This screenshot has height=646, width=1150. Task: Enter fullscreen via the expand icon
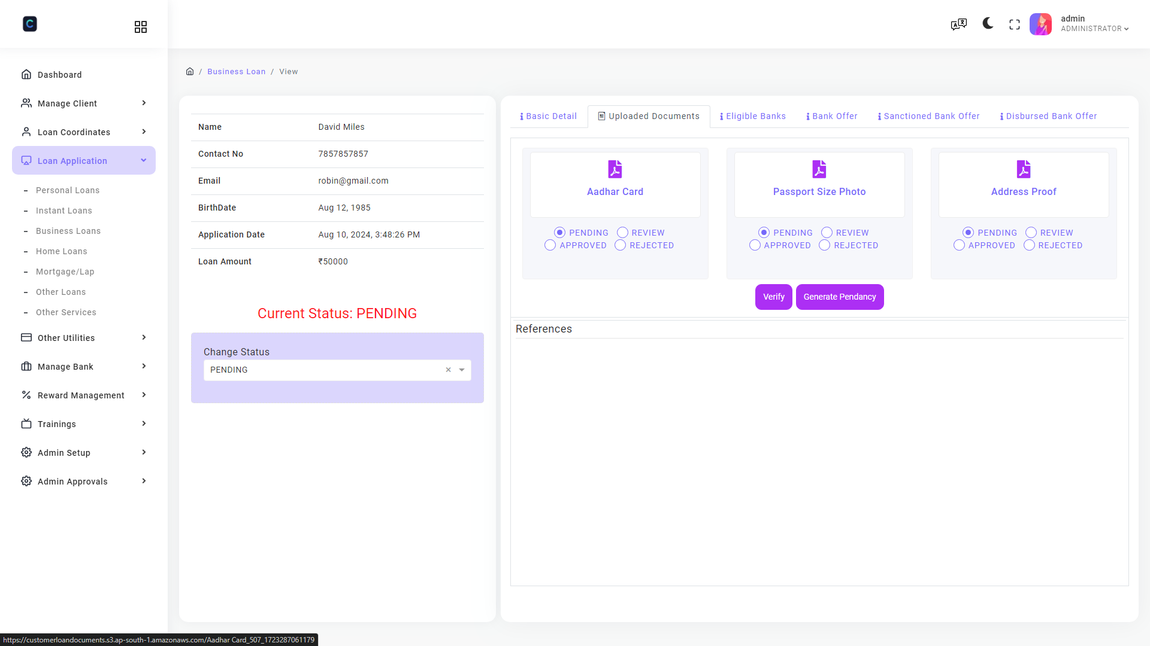point(1015,24)
